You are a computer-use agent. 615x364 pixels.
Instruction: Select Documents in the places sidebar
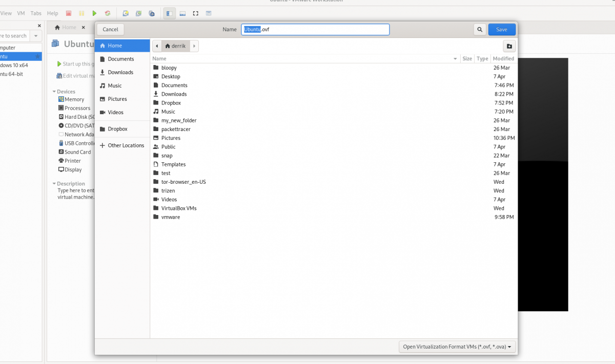click(x=122, y=59)
